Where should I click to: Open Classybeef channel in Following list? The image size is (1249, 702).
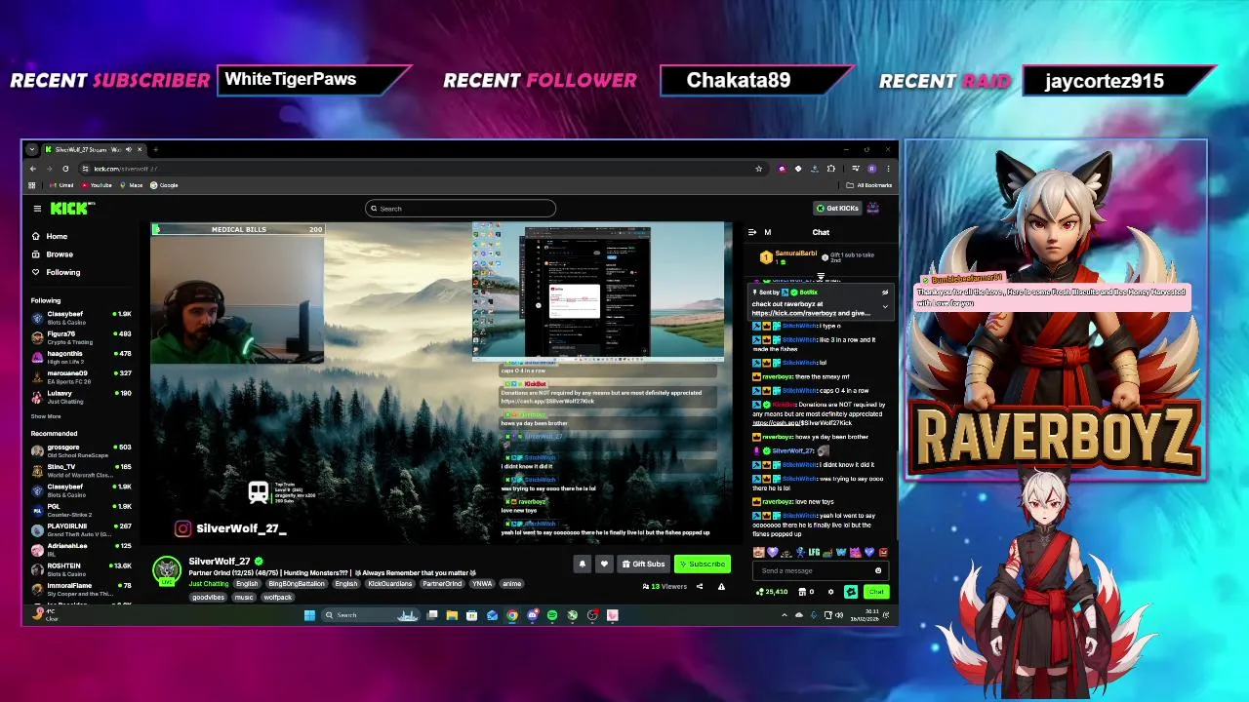(x=83, y=318)
